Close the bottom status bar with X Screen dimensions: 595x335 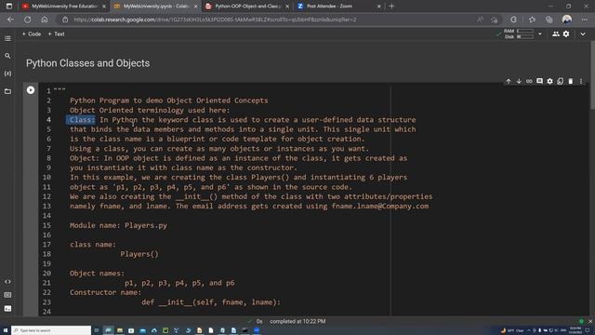tap(590, 321)
